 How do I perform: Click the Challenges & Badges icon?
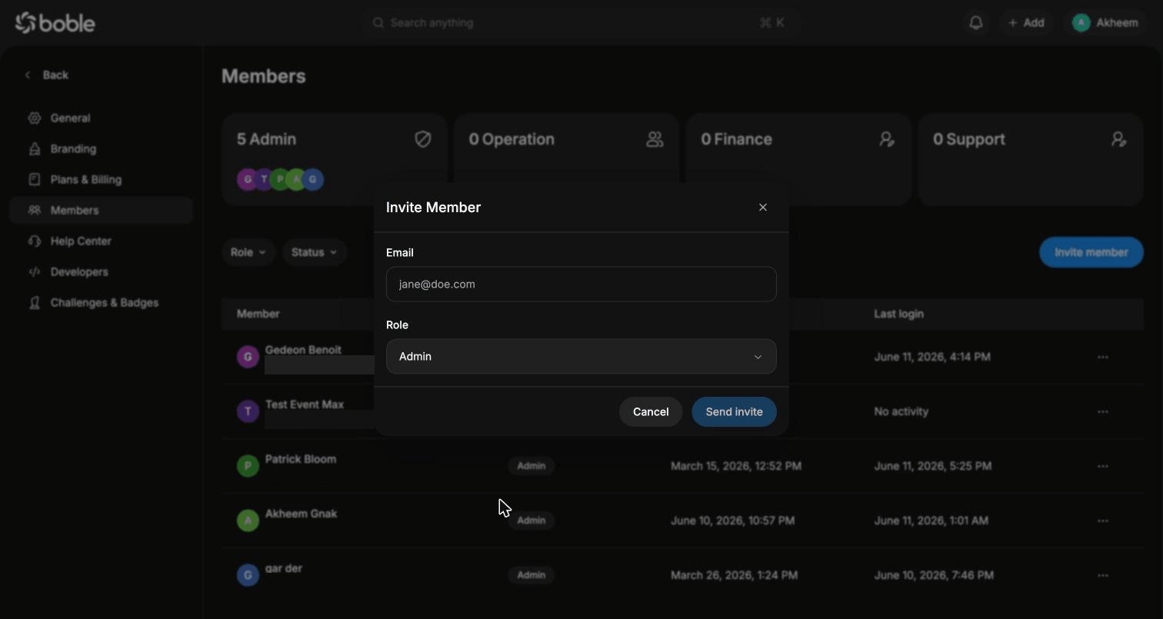pos(34,303)
